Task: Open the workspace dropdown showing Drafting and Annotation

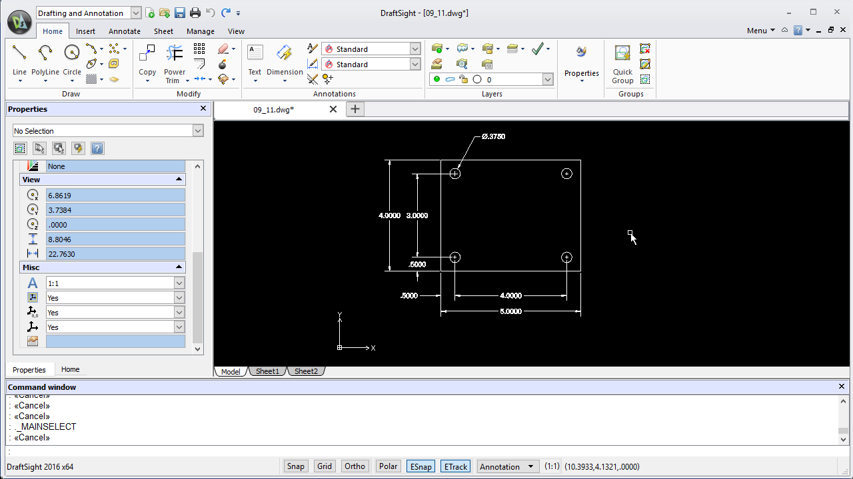Action: click(135, 13)
